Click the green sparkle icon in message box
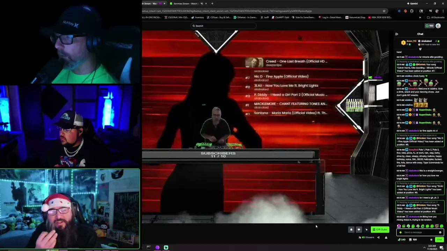Viewport: 447px width, 251px height. point(401,232)
